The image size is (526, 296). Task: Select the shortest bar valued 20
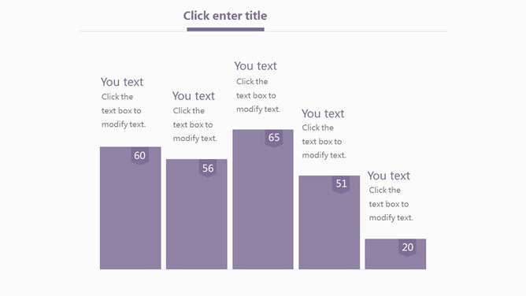(395, 254)
